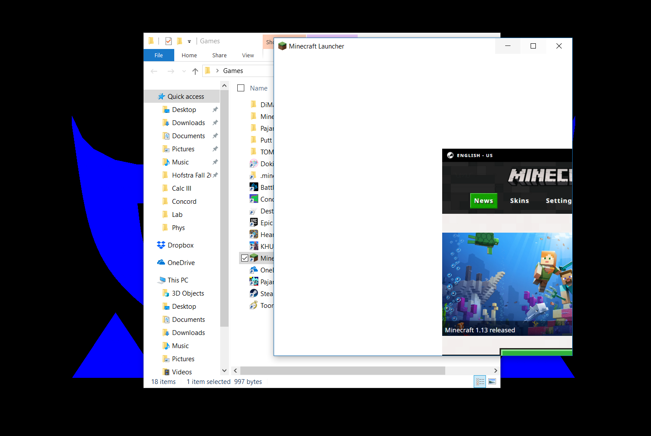Select the Calc III folder in navigation pane
The width and height of the screenshot is (651, 436).
click(x=182, y=188)
